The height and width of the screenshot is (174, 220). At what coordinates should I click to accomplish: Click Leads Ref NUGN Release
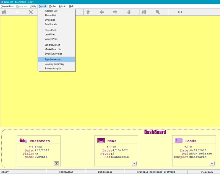pyautogui.click(x=201, y=154)
